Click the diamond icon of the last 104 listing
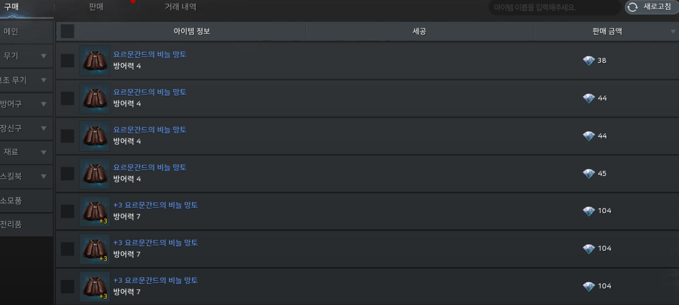The image size is (679, 305). (589, 286)
